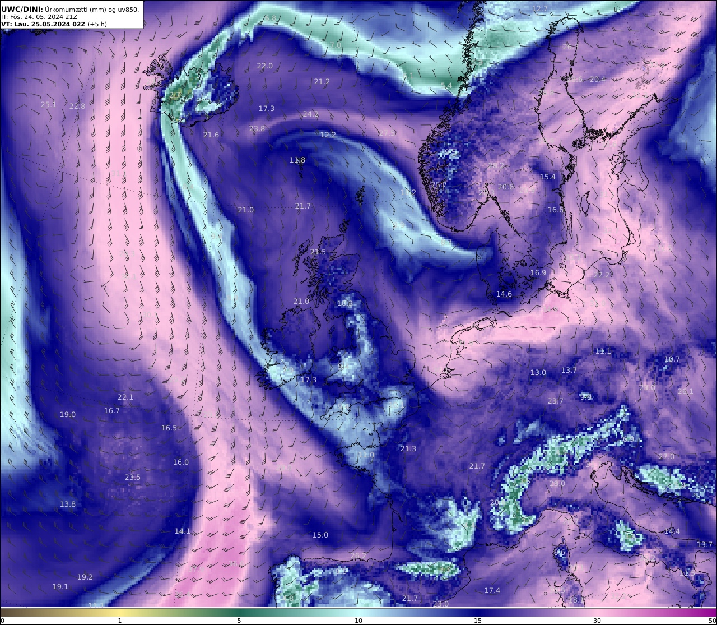Click the colorbar tick labeled 5

tap(239, 620)
